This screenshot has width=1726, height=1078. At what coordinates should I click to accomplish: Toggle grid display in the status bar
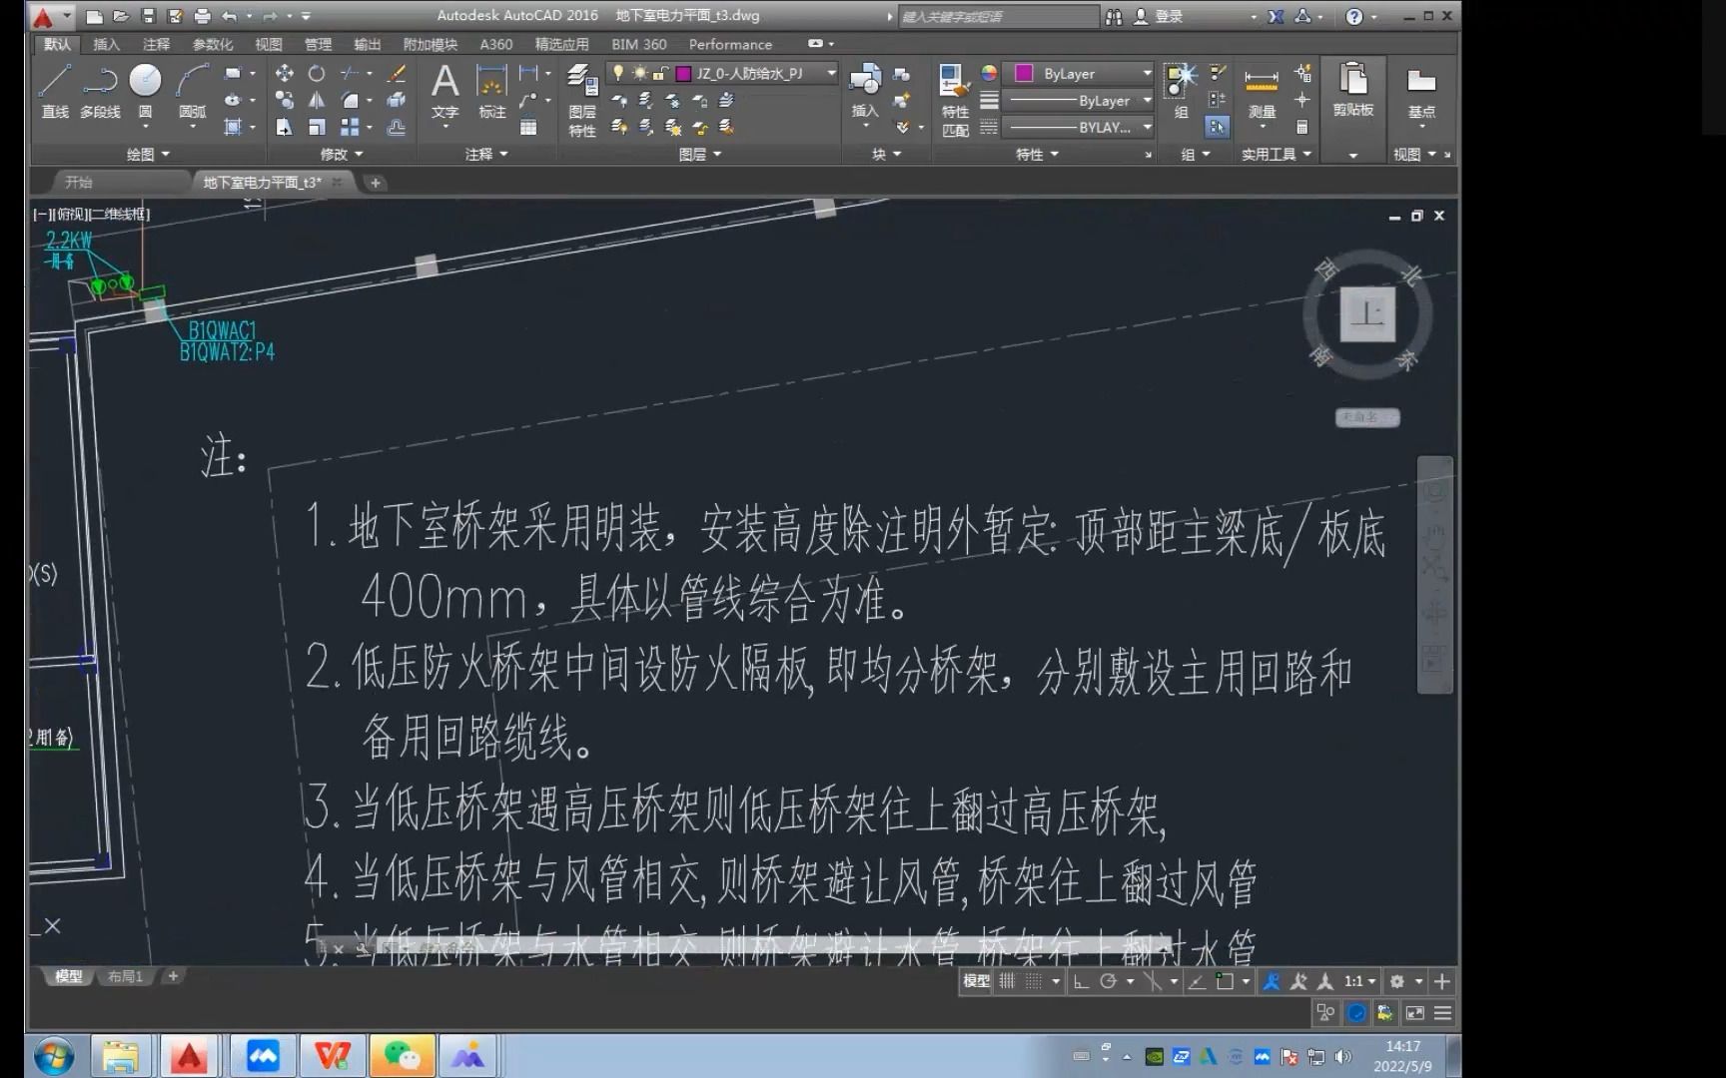1034,981
